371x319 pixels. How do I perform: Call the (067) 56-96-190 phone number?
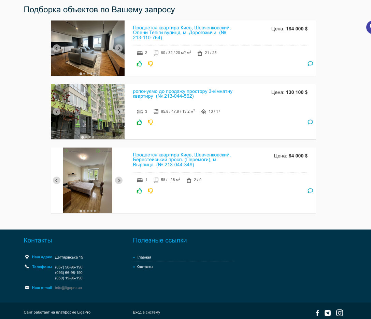point(69,267)
